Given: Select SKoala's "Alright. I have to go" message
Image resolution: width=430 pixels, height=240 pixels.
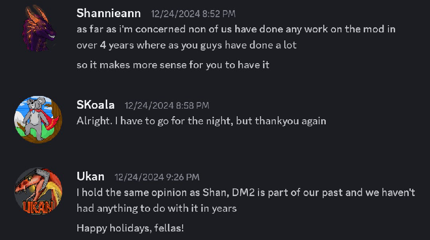Looking at the screenshot, I should click(201, 121).
